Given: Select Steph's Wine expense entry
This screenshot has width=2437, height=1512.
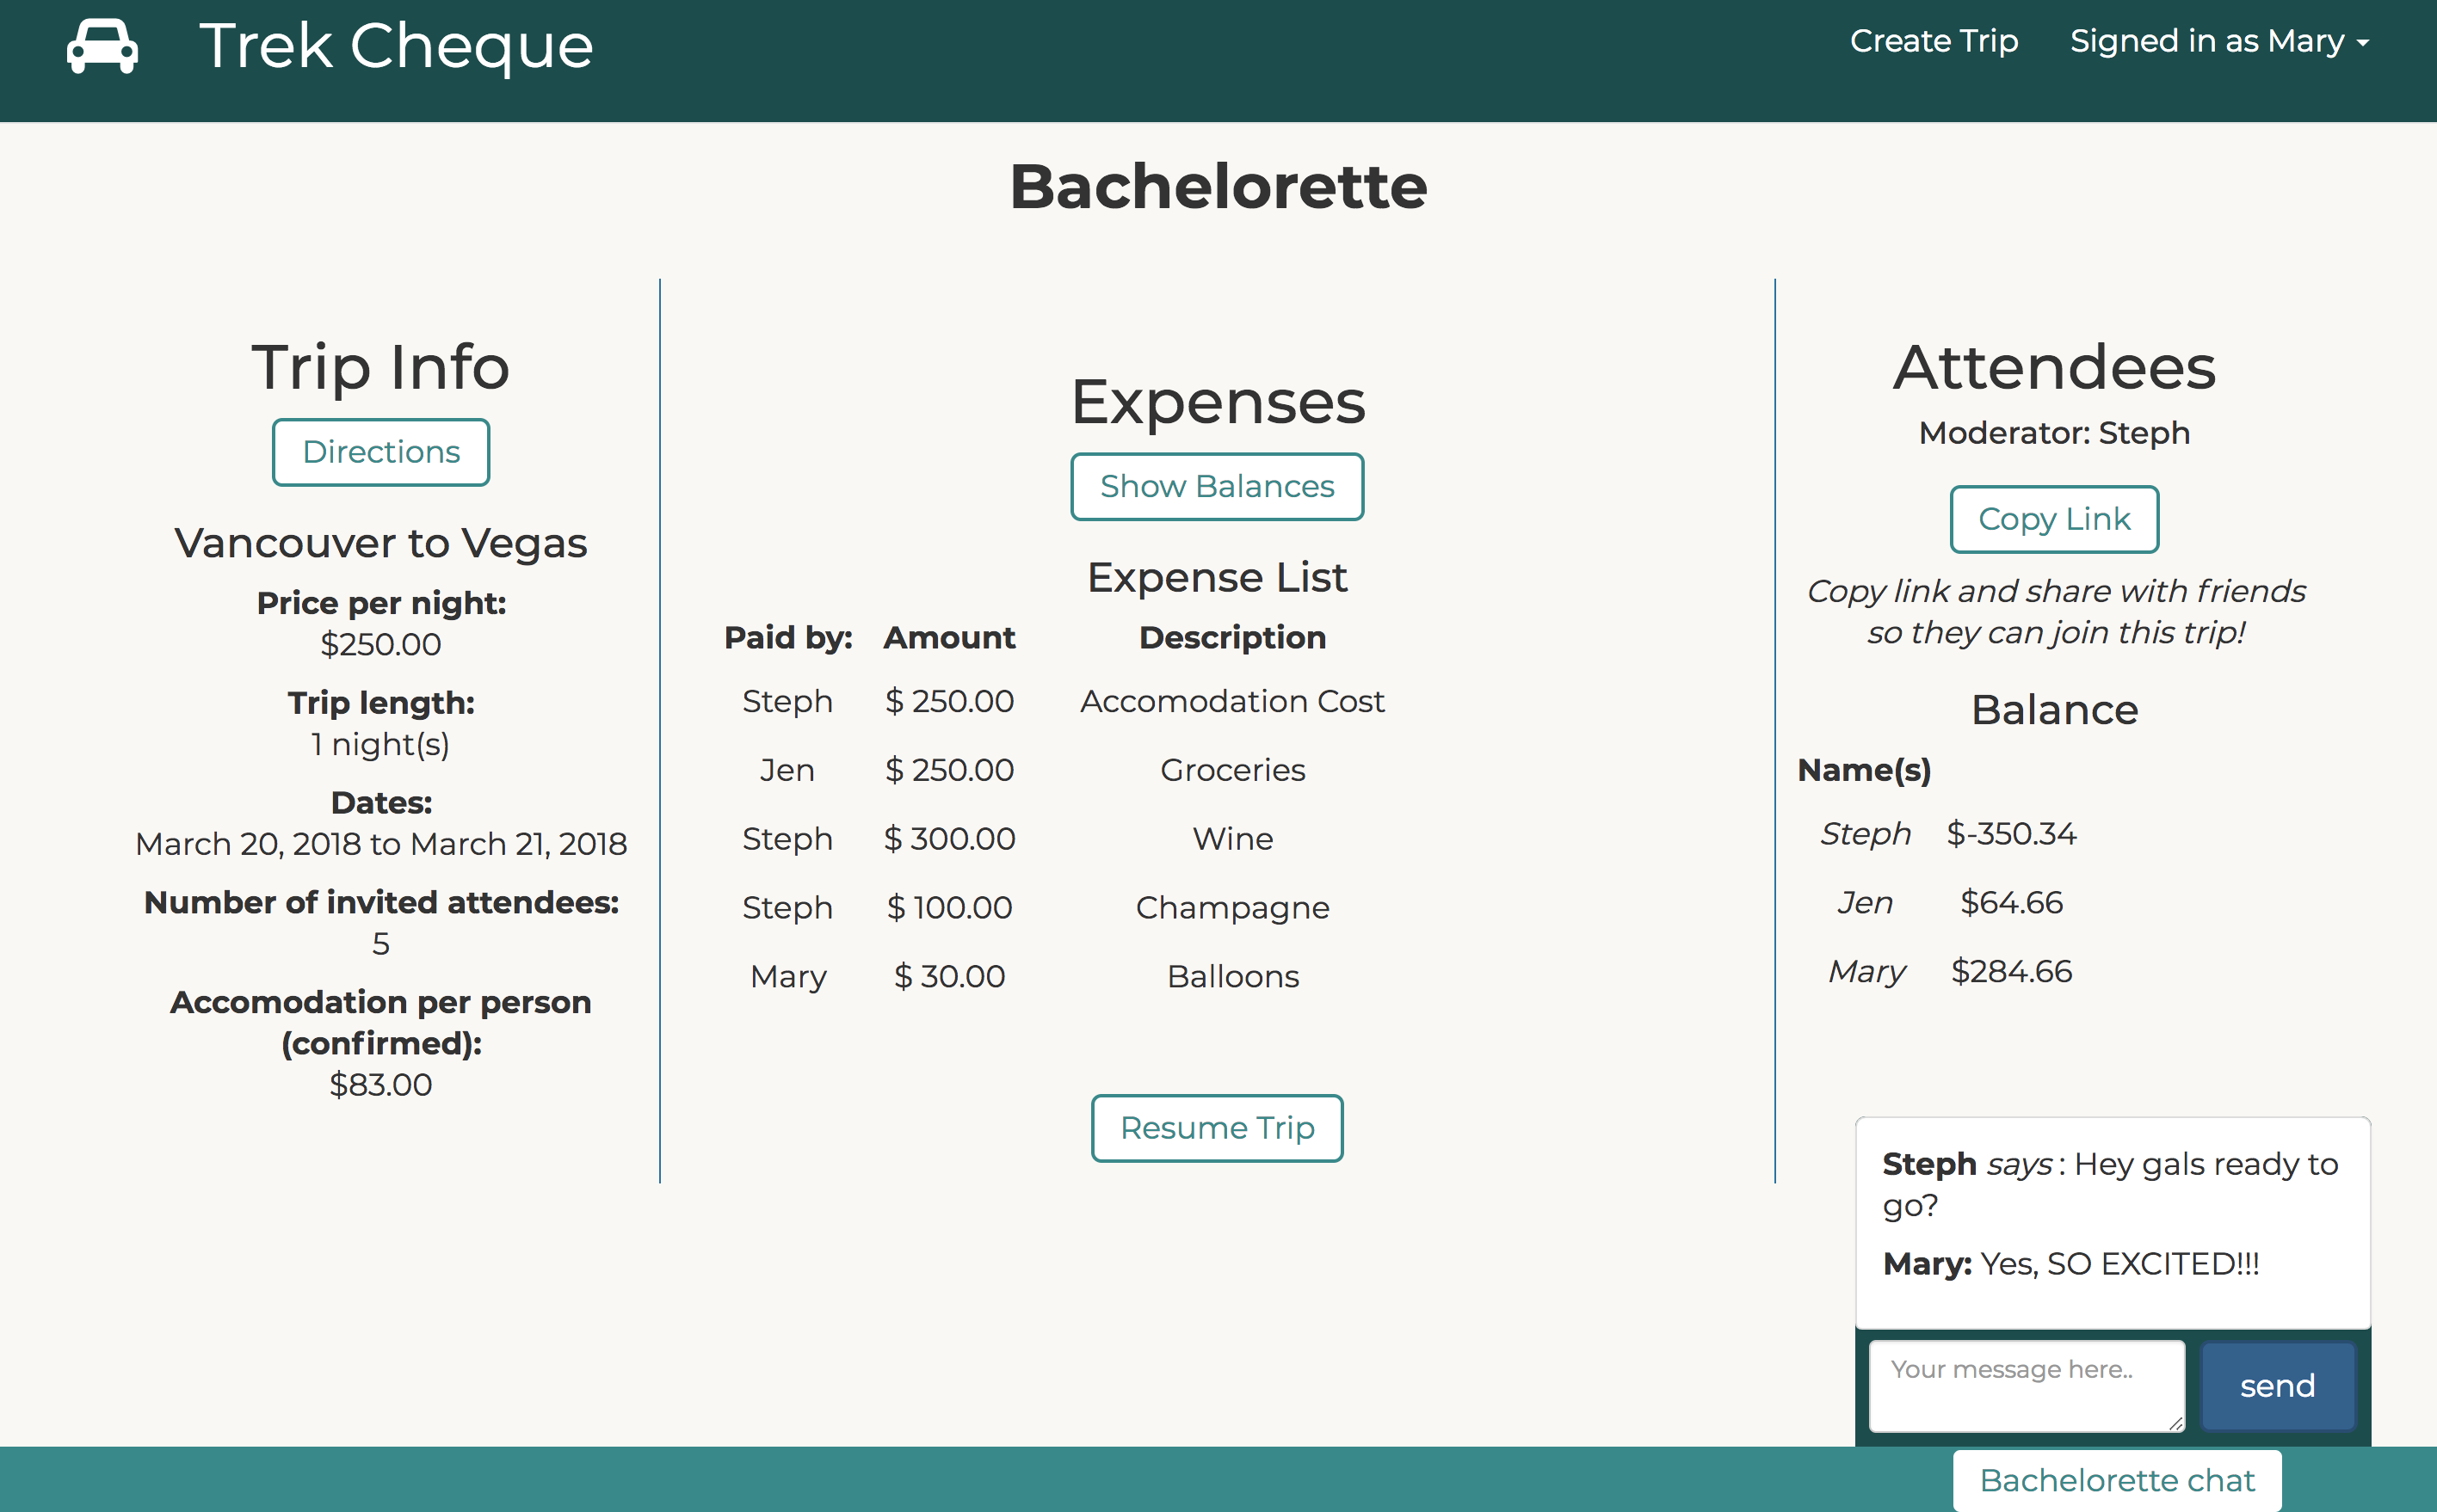Looking at the screenshot, I should [1231, 839].
